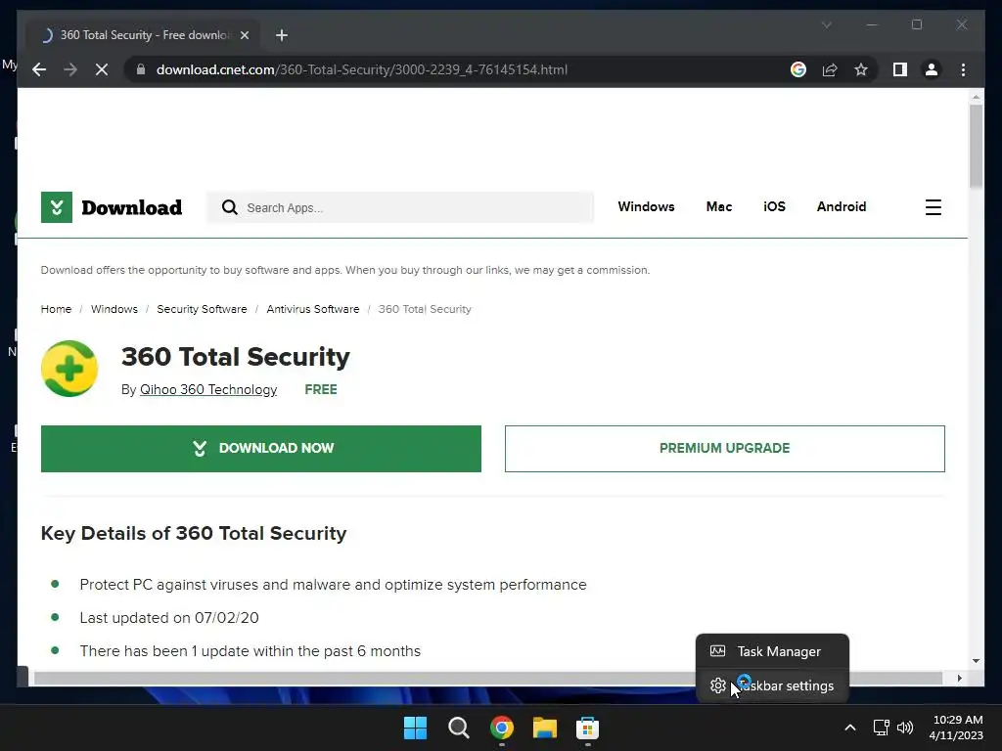
Task: Click the scroll up arrow
Action: click(976, 98)
